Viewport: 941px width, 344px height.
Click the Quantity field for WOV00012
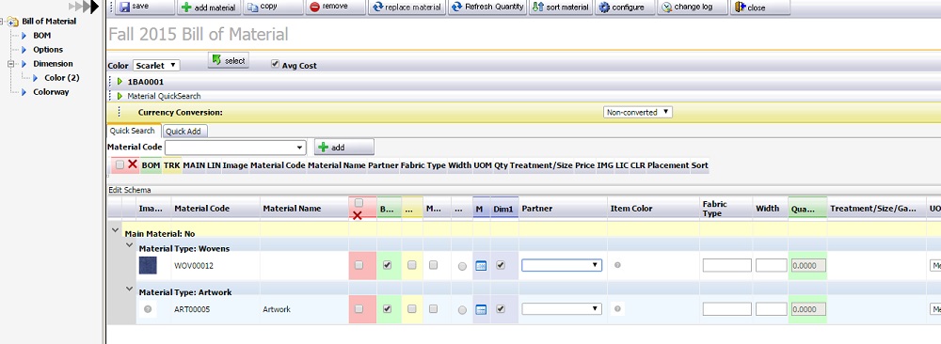point(808,265)
